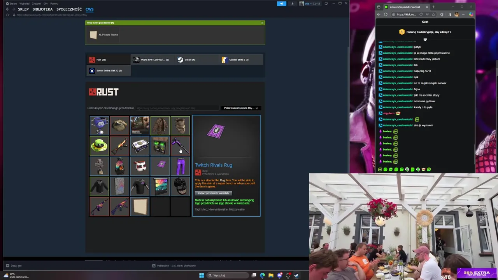
Task: Open the Soccer Online: Ball 3D inventory tab
Action: click(x=108, y=70)
